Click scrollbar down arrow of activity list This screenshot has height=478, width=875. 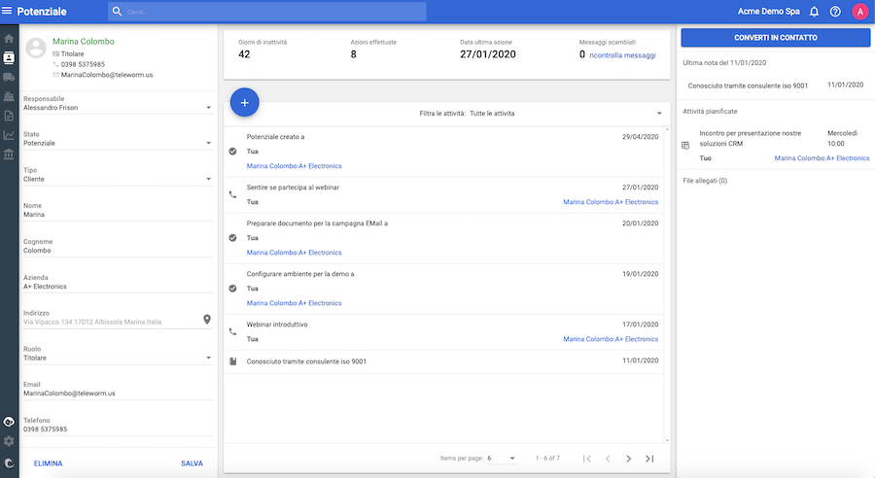click(x=667, y=440)
